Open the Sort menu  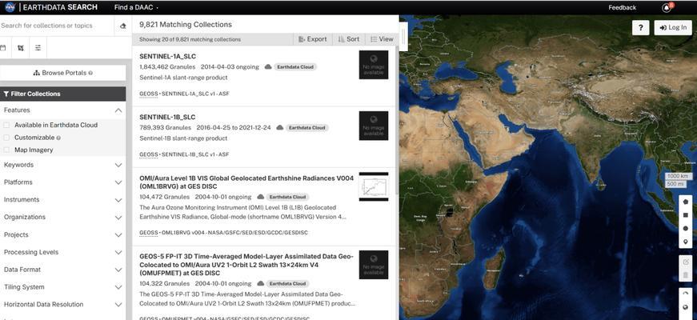pos(349,39)
